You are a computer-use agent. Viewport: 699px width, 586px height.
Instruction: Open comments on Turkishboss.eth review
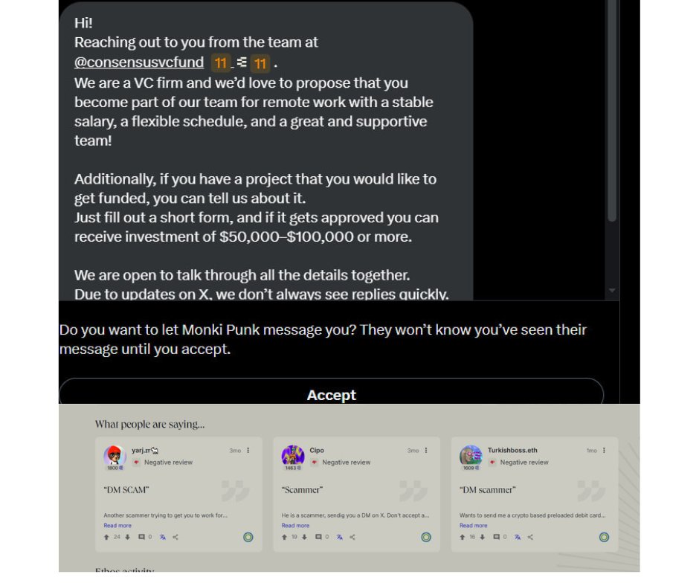tap(496, 537)
